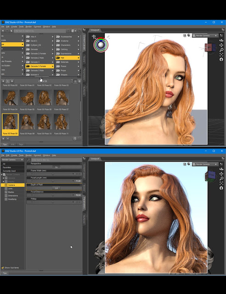This screenshot has width=226, height=294.
Task: Expand the Genesis 3 Female submenu arrow
Action: pos(52,66)
